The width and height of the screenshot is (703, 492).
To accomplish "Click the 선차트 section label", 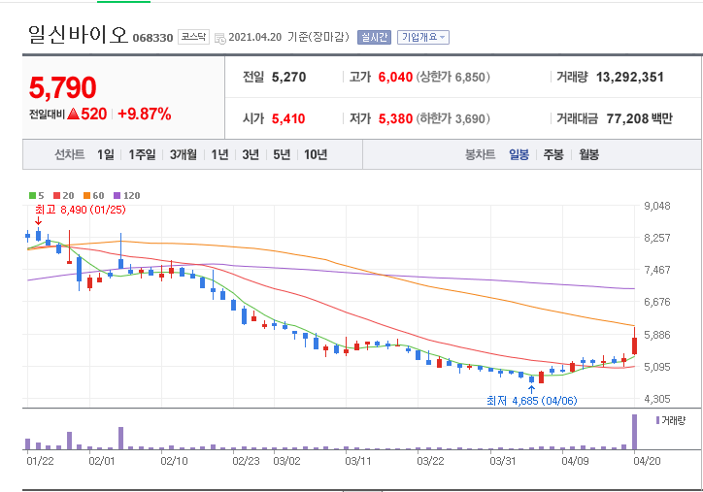I will [x=70, y=154].
